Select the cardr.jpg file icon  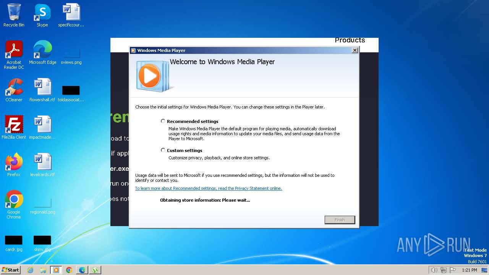pyautogui.click(x=14, y=243)
